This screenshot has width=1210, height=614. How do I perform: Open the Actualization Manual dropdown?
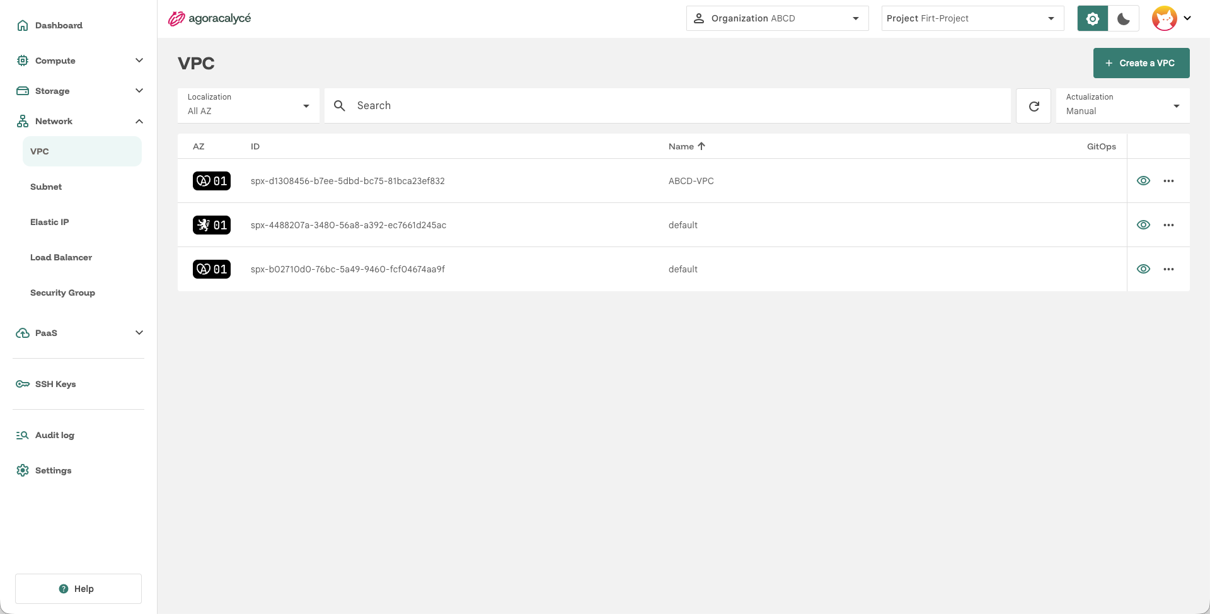pyautogui.click(x=1122, y=106)
